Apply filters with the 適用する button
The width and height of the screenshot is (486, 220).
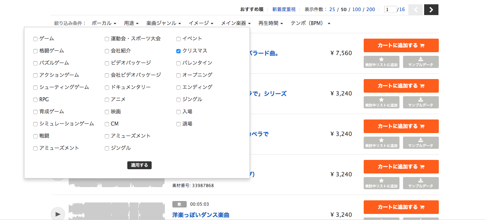point(139,165)
